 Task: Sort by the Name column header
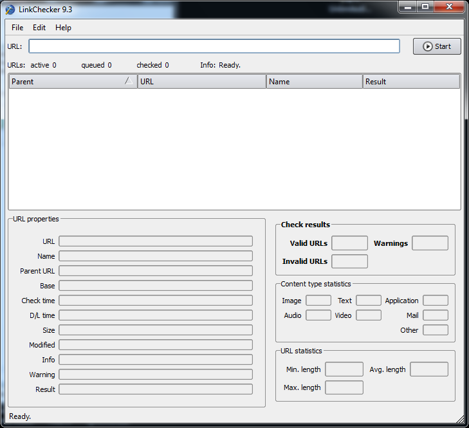(x=315, y=81)
